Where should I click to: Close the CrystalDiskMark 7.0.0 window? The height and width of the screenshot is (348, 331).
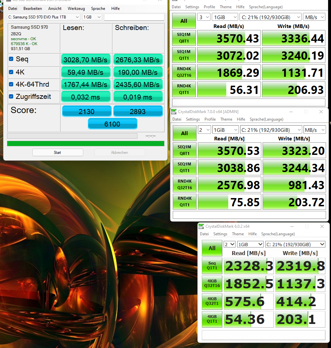(321, 112)
